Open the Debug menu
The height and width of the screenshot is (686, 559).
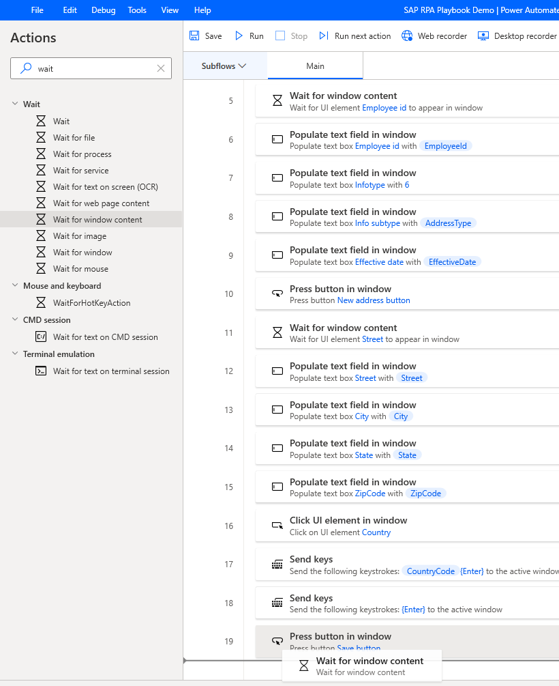click(x=104, y=10)
